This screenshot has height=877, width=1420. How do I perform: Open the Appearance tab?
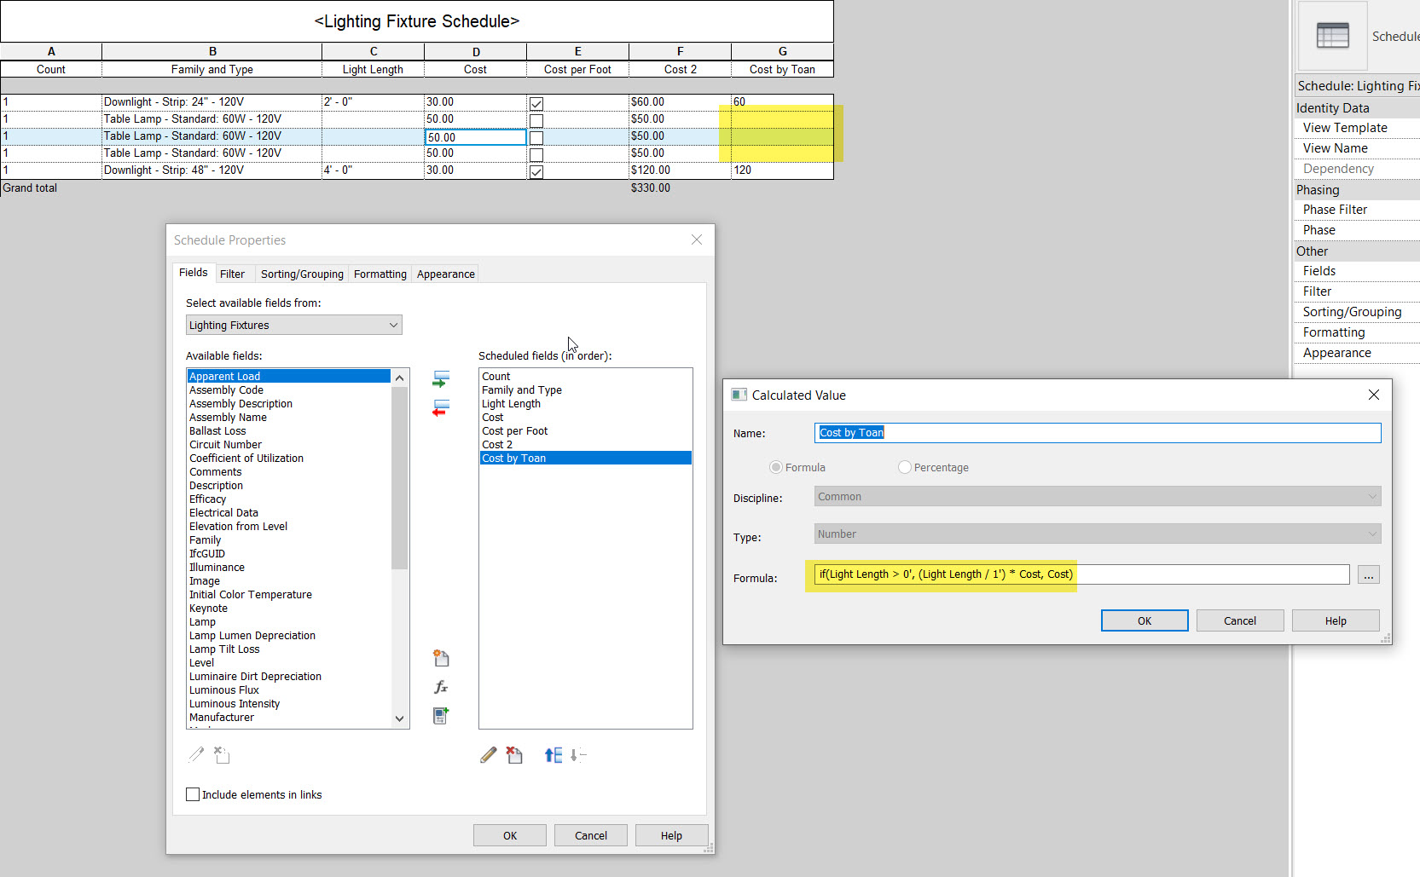pos(445,274)
